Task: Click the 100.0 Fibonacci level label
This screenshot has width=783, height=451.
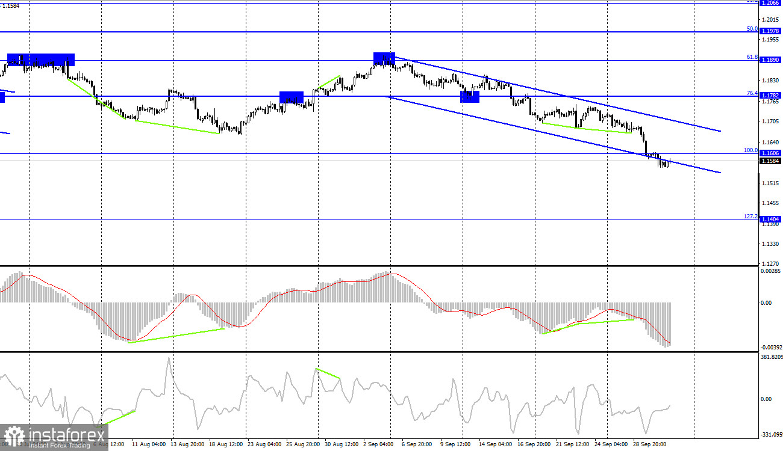Action: tap(750, 150)
